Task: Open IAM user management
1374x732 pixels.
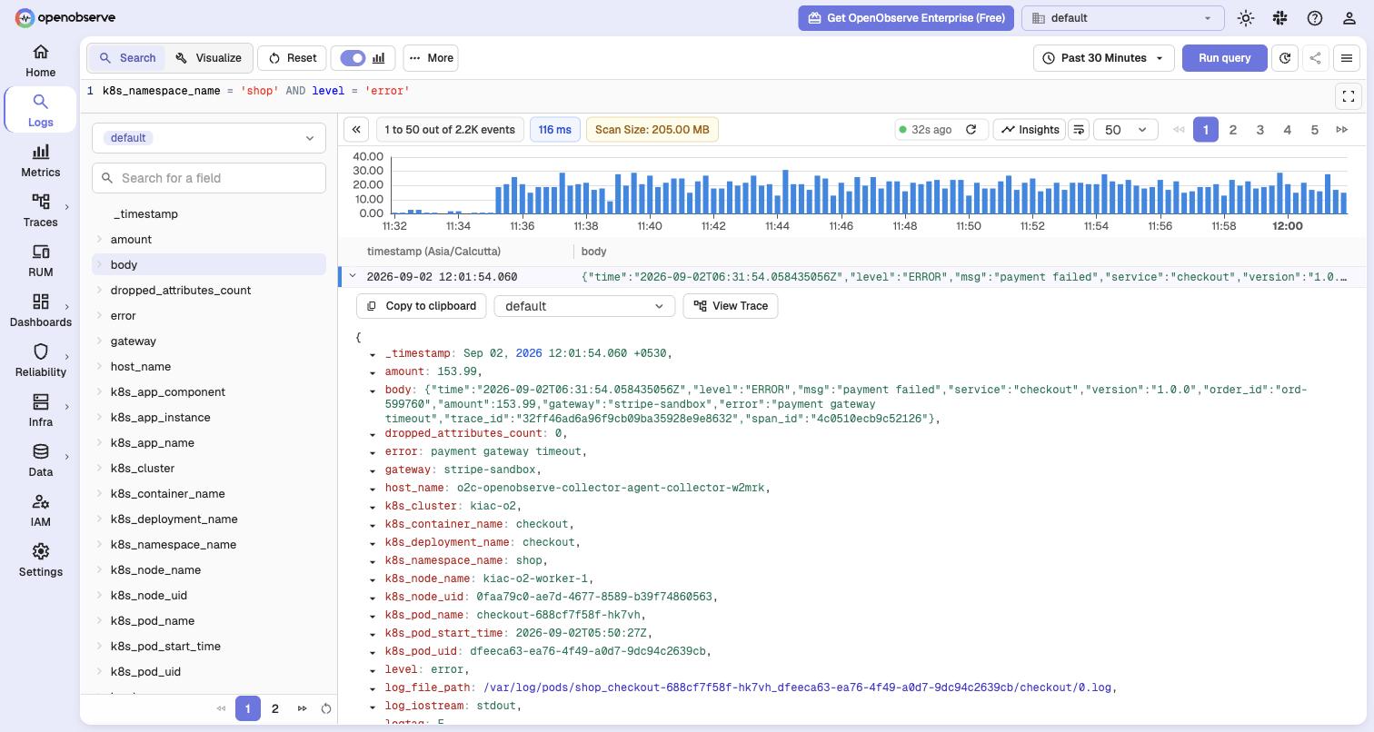Action: (40, 510)
